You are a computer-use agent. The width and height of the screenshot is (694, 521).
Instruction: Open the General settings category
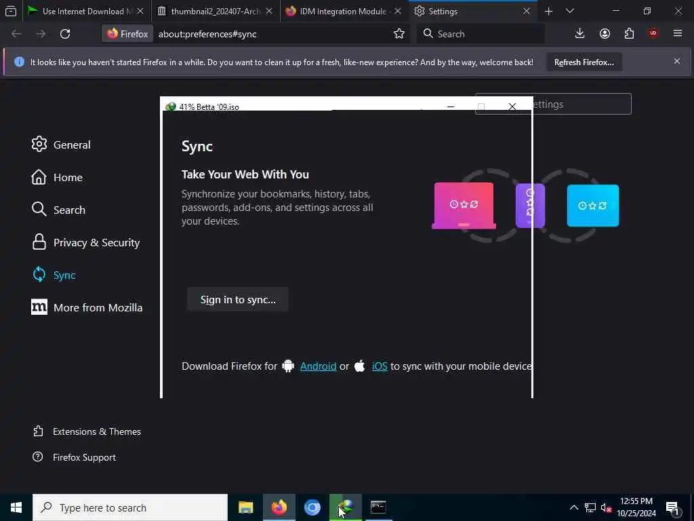click(x=61, y=144)
